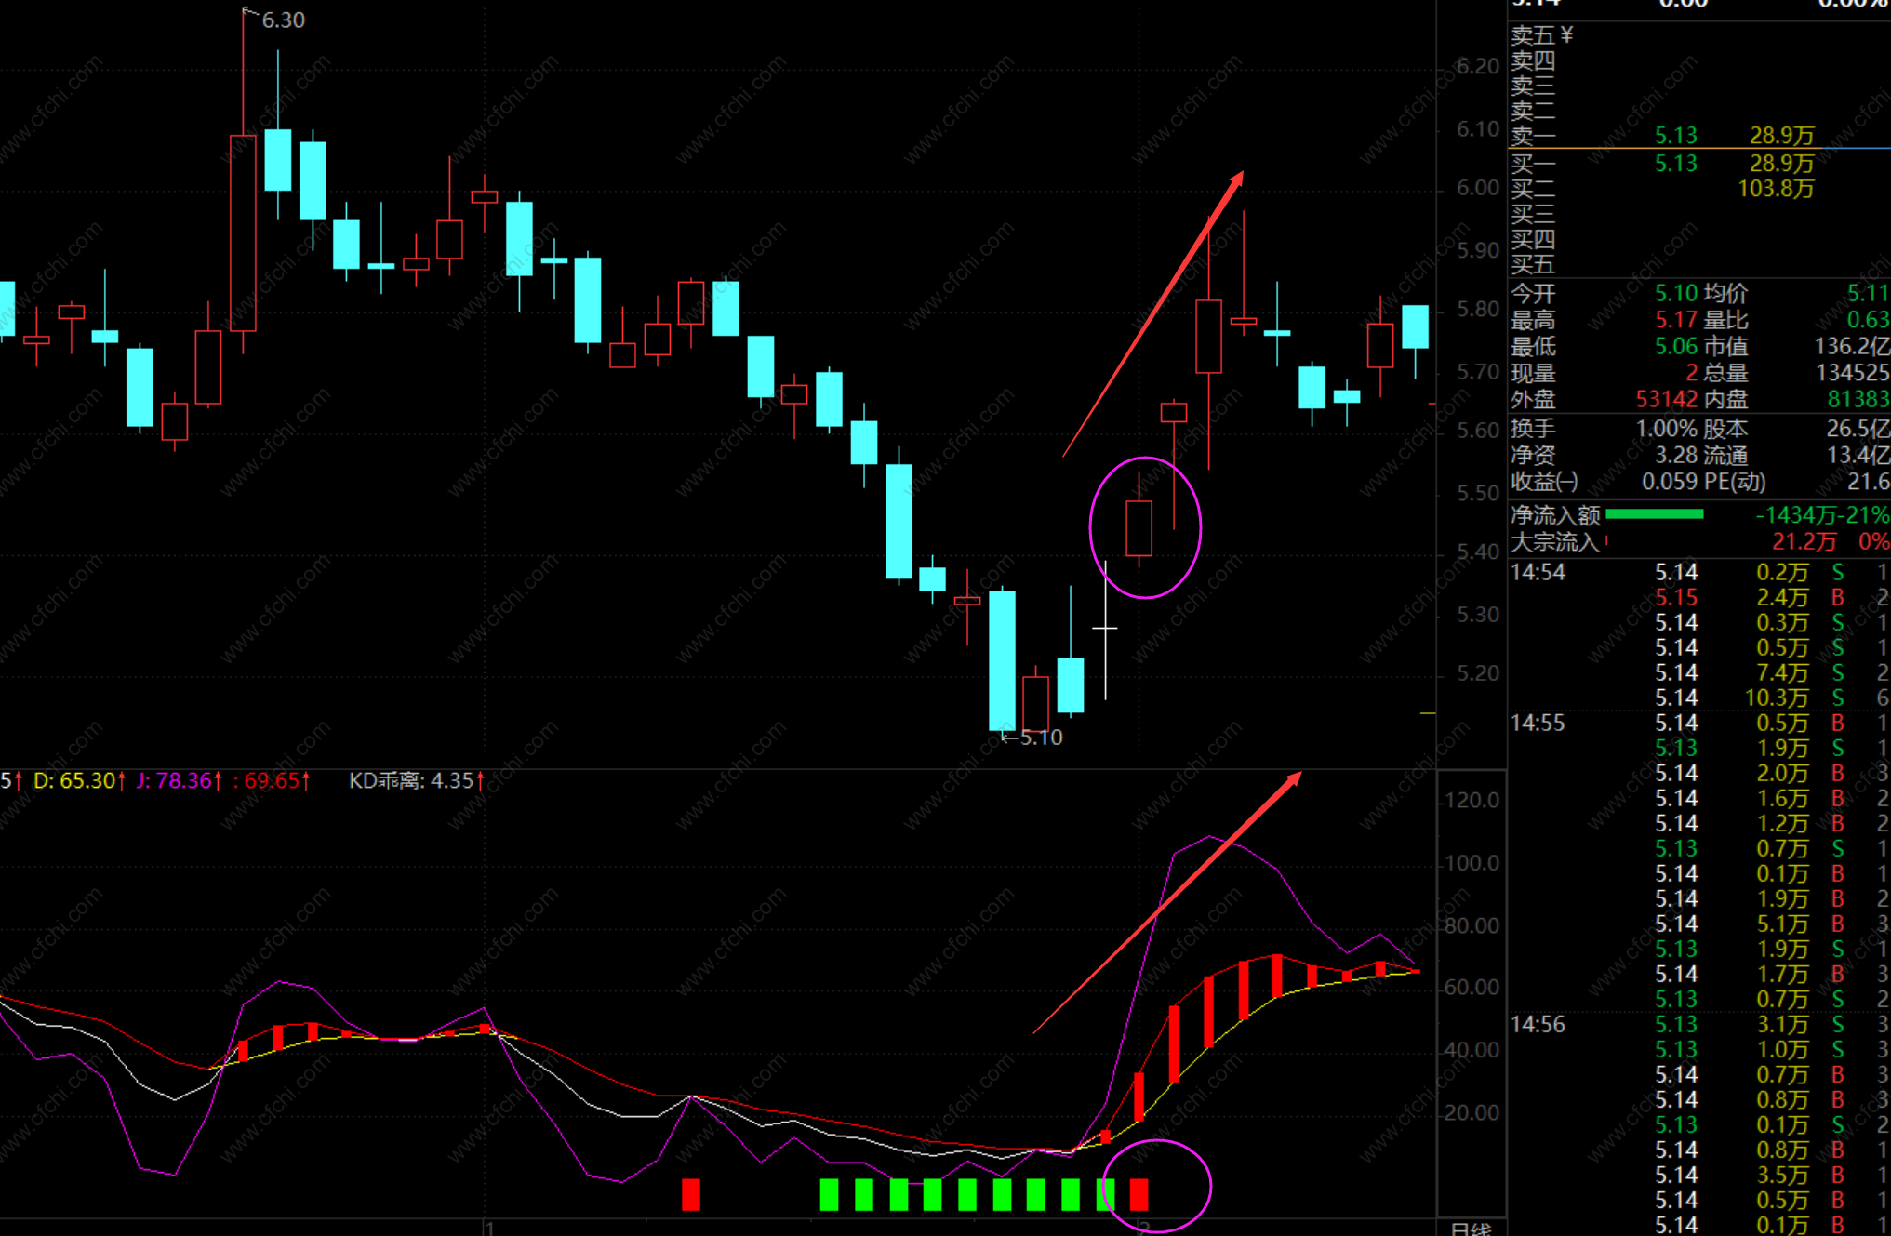This screenshot has width=1891, height=1236.
Task: Click the first green signal bar in indicator row
Action: [x=829, y=1193]
